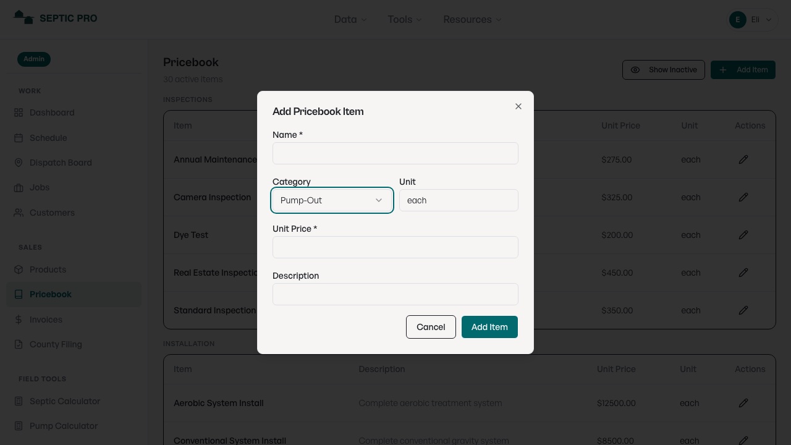Click the Admin badge
This screenshot has width=791, height=445.
point(34,59)
